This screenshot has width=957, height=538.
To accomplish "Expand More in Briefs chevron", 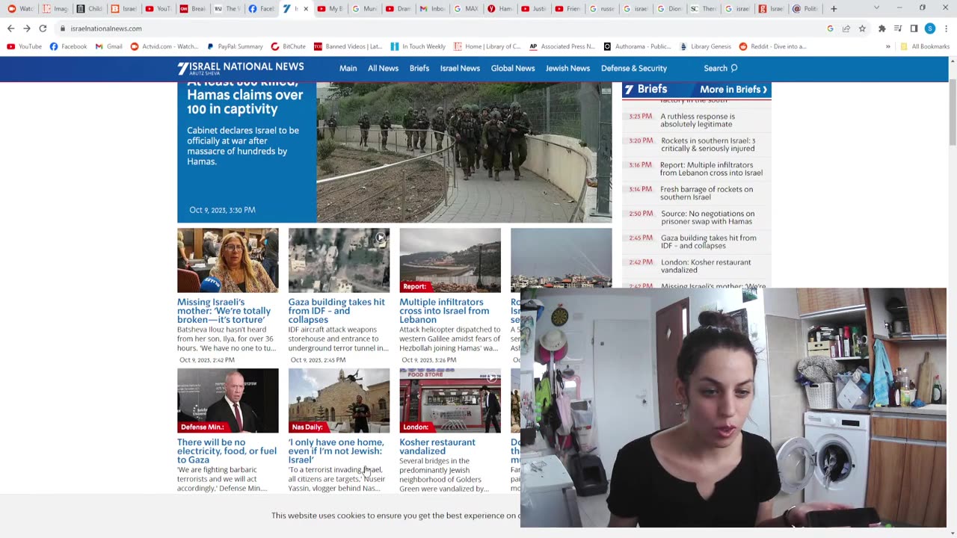I will 765,90.
